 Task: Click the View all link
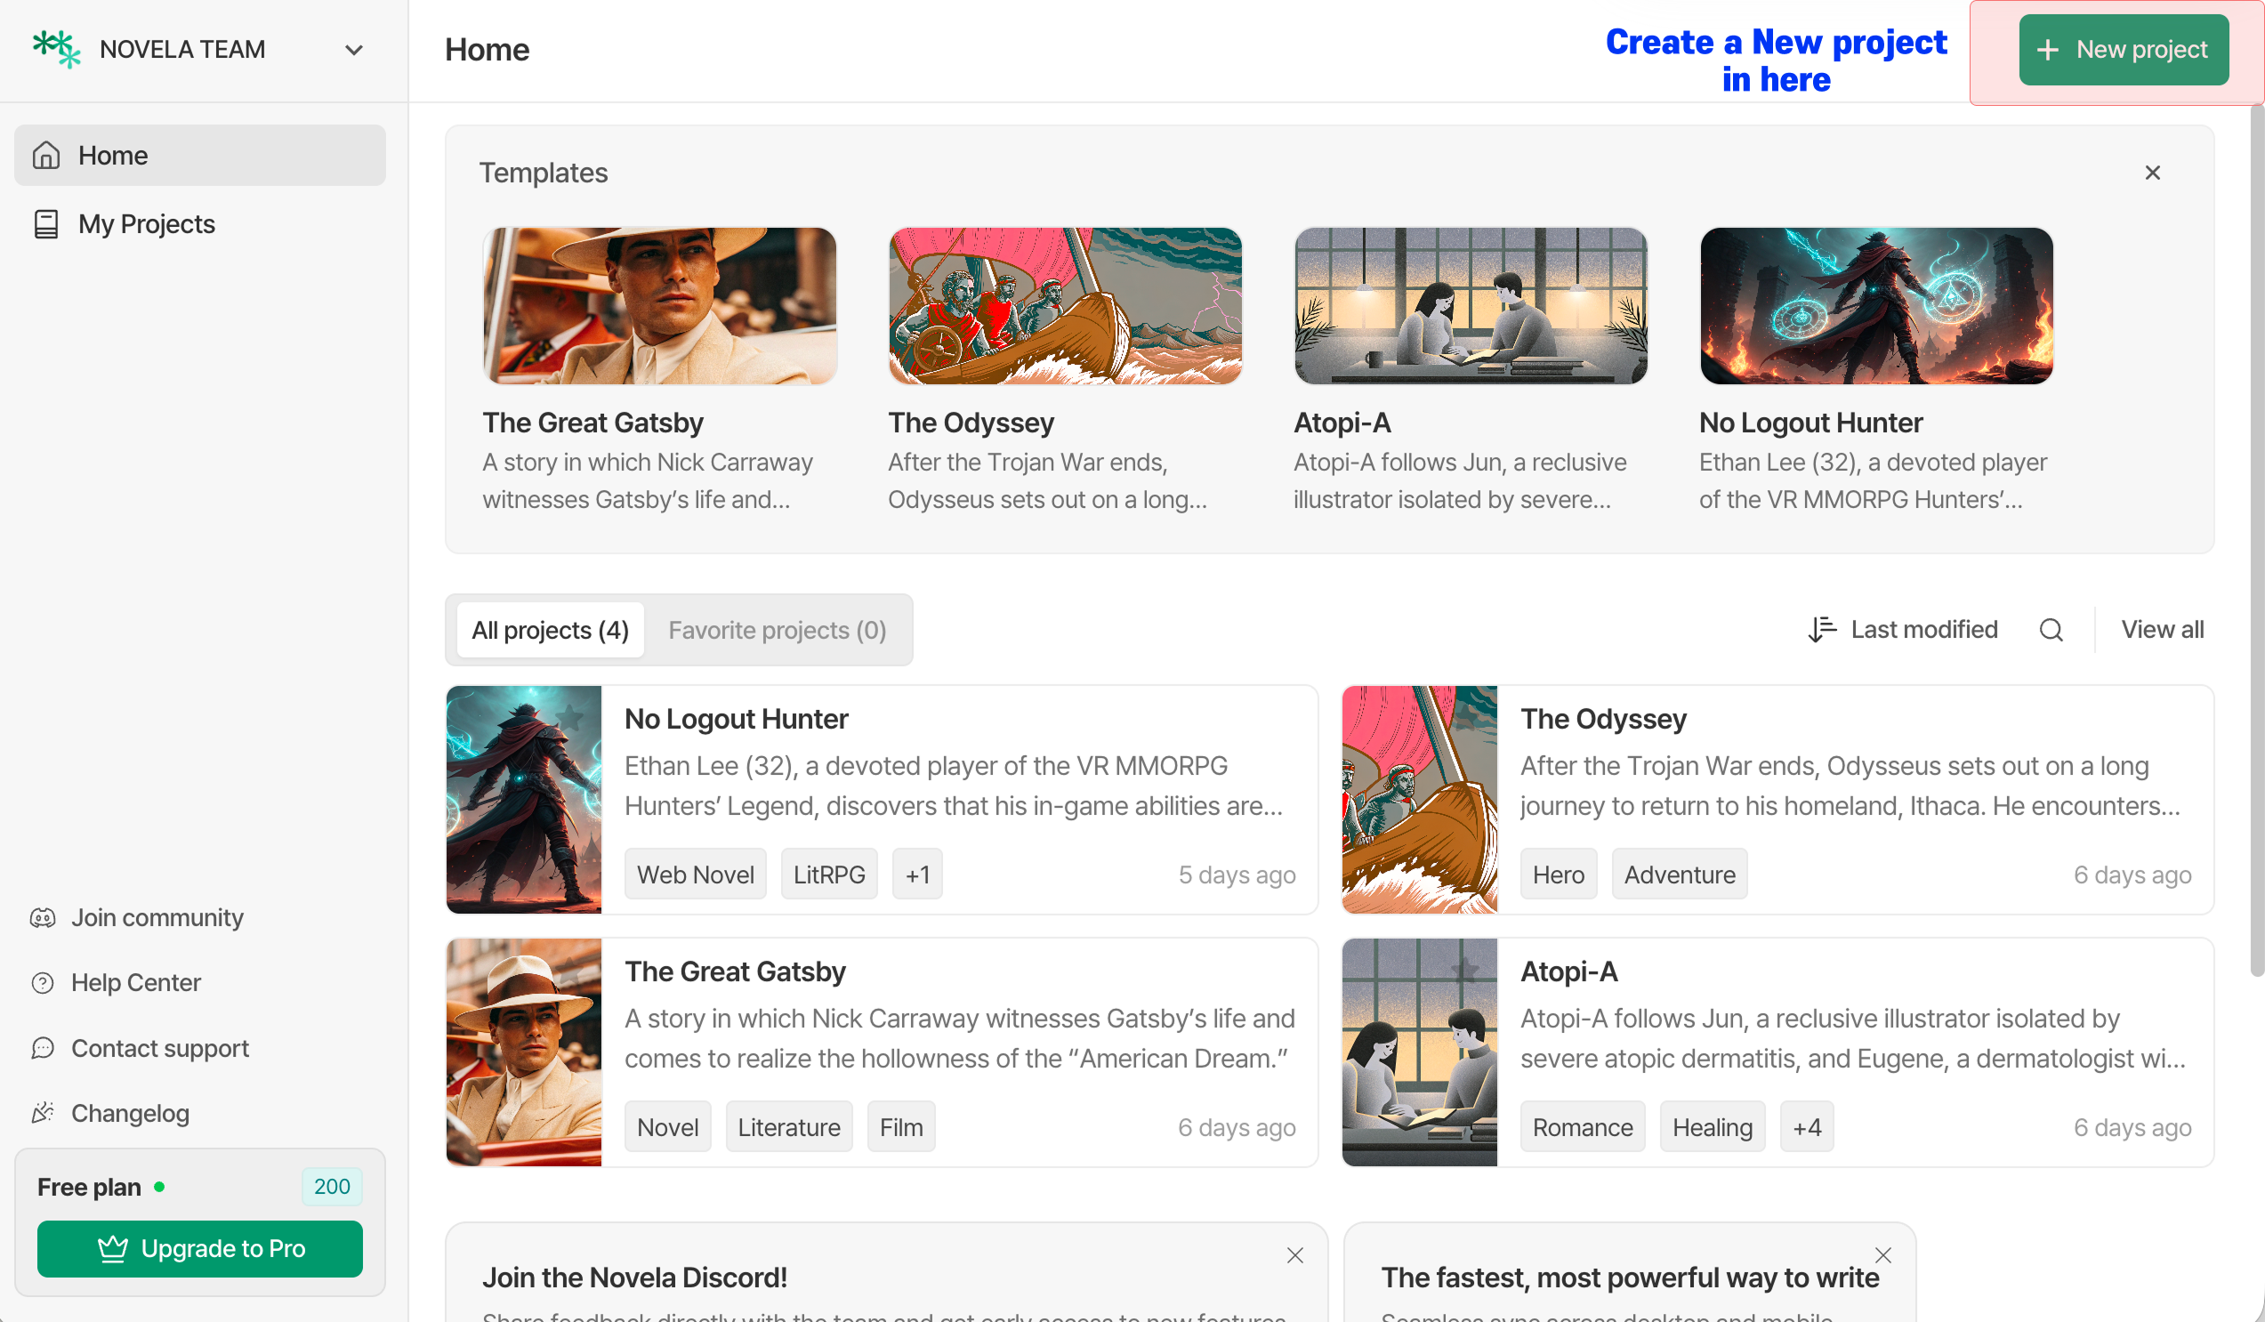point(2163,629)
